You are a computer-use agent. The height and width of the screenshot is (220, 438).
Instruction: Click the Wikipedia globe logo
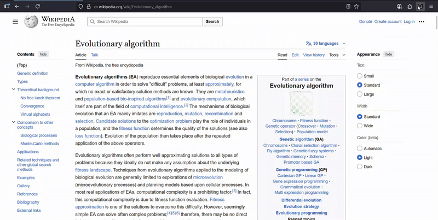click(x=32, y=22)
